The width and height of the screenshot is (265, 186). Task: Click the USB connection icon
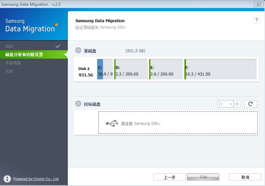(112, 123)
